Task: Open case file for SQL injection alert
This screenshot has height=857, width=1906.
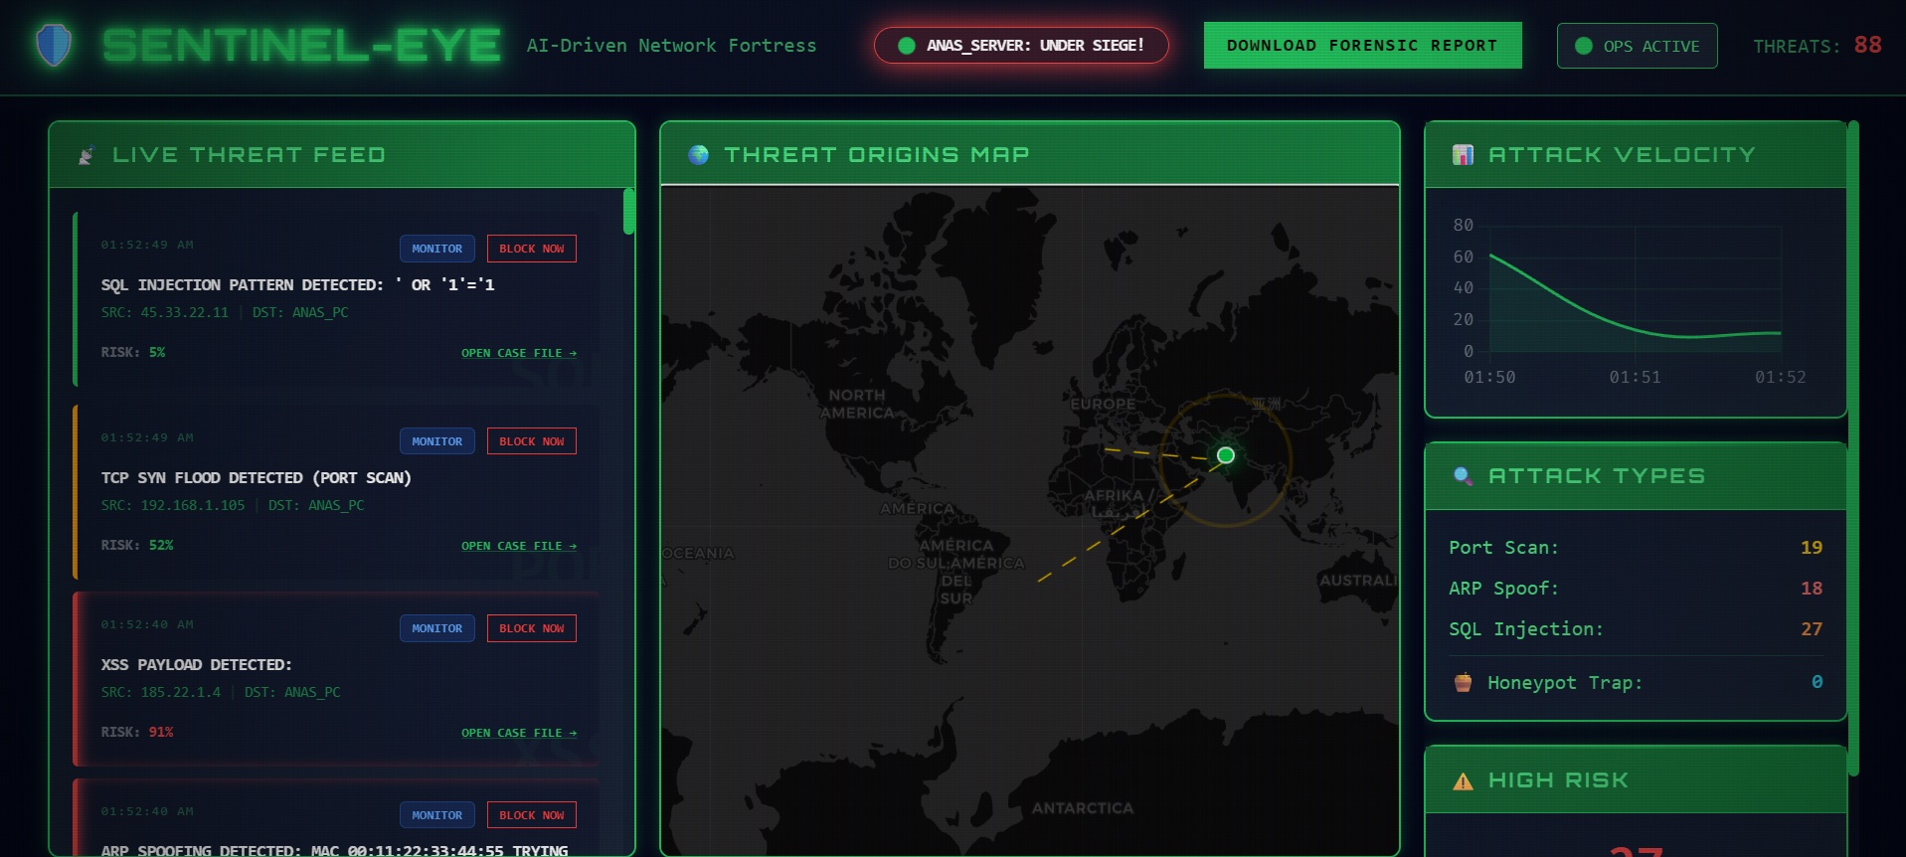Action: [519, 353]
